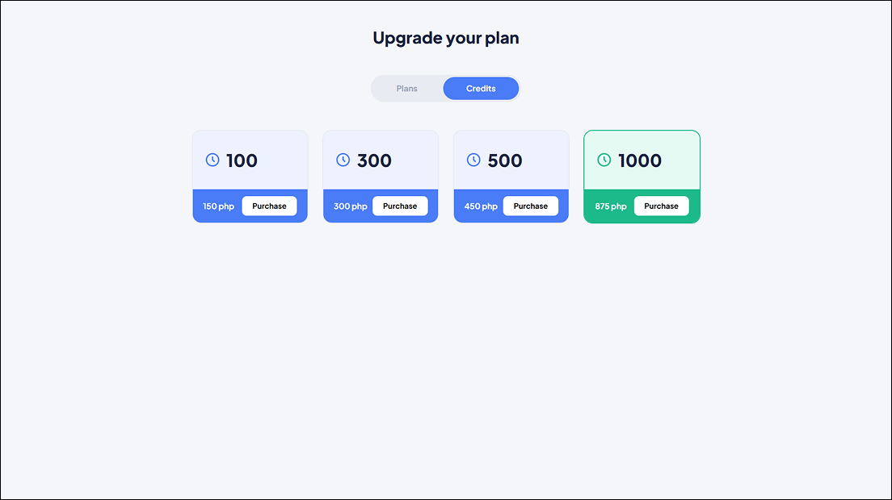The image size is (892, 500).
Task: Select the 100 credits amount text
Action: pyautogui.click(x=242, y=160)
